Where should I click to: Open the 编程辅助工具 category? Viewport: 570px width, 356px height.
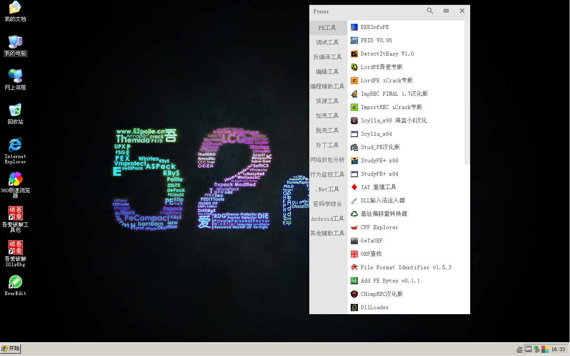tap(328, 86)
